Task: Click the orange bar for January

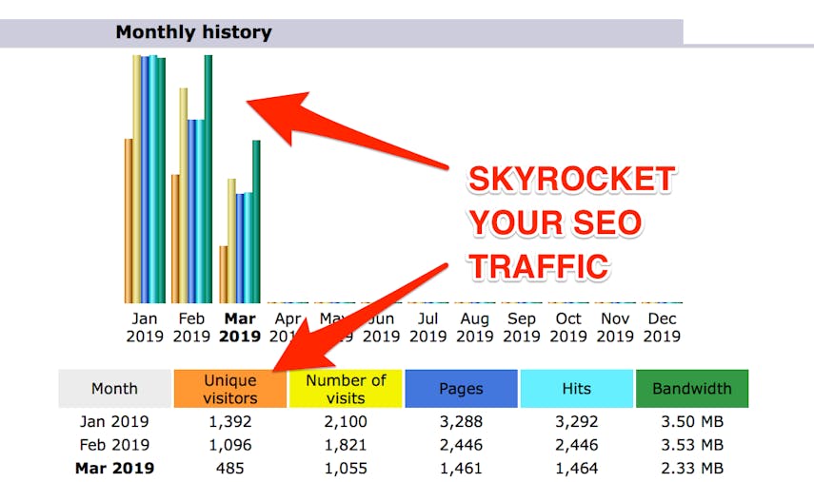Action: 129,221
